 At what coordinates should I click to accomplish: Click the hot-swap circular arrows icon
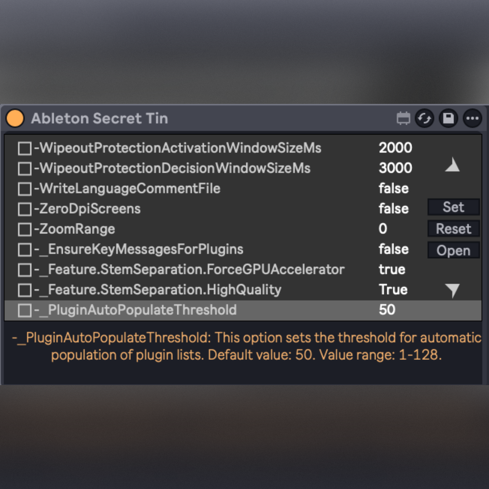click(425, 119)
